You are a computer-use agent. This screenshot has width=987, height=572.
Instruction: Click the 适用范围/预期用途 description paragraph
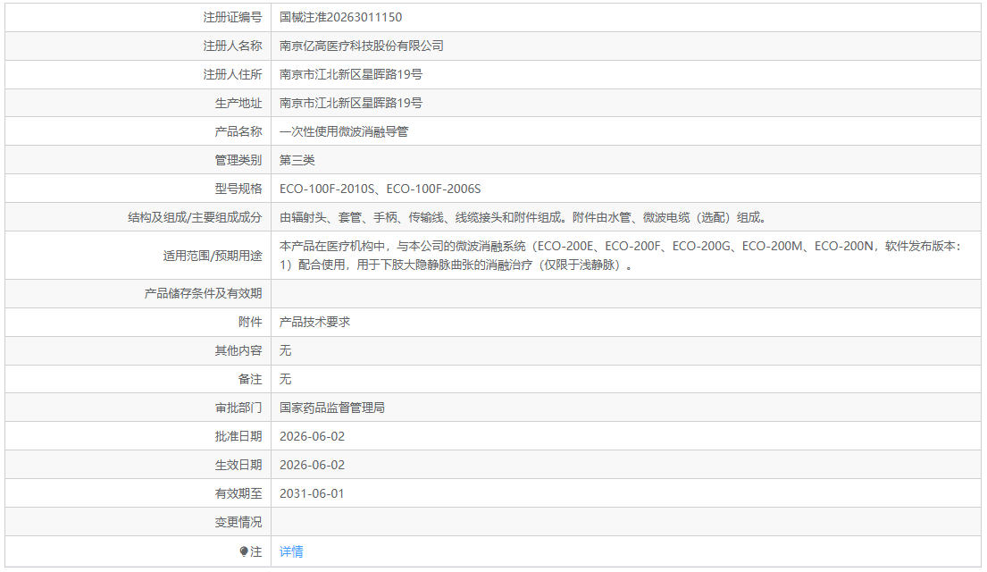pyautogui.click(x=621, y=255)
